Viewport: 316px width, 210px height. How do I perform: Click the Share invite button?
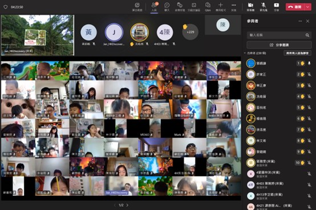(279, 45)
